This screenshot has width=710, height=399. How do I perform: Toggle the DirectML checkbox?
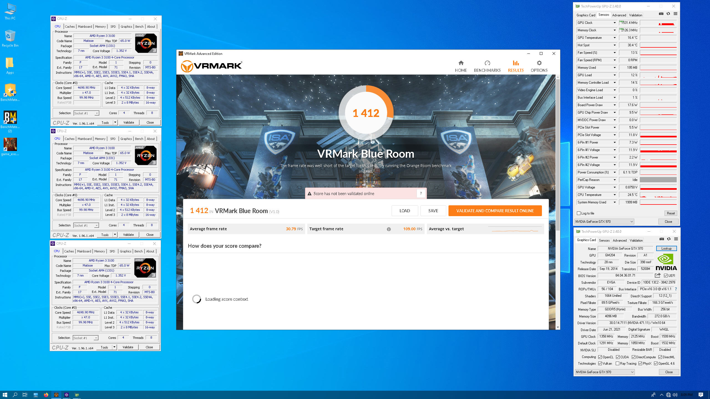click(x=660, y=357)
